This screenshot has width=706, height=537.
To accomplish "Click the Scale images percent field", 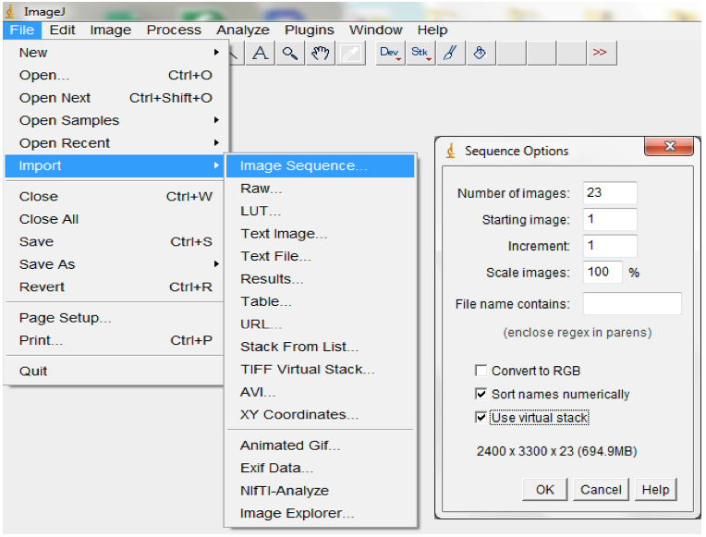I will 603,272.
